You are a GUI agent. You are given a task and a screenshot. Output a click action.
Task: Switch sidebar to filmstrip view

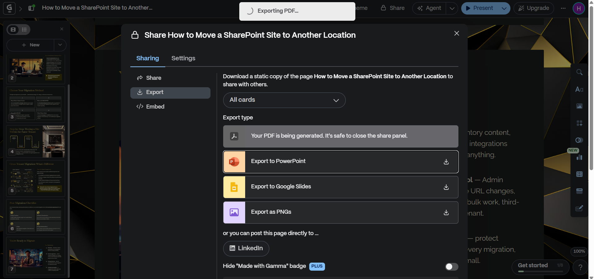point(13,29)
